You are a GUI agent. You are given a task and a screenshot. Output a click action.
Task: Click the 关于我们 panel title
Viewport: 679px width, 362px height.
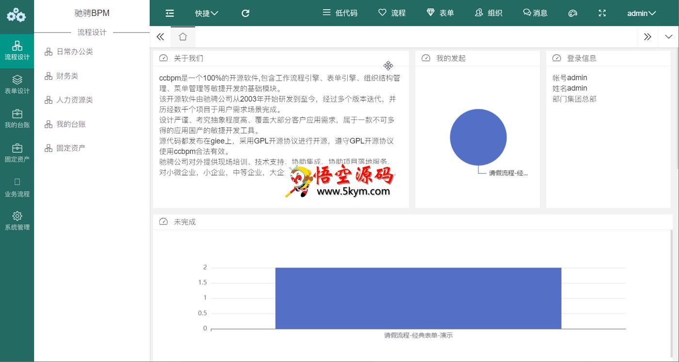coord(188,58)
